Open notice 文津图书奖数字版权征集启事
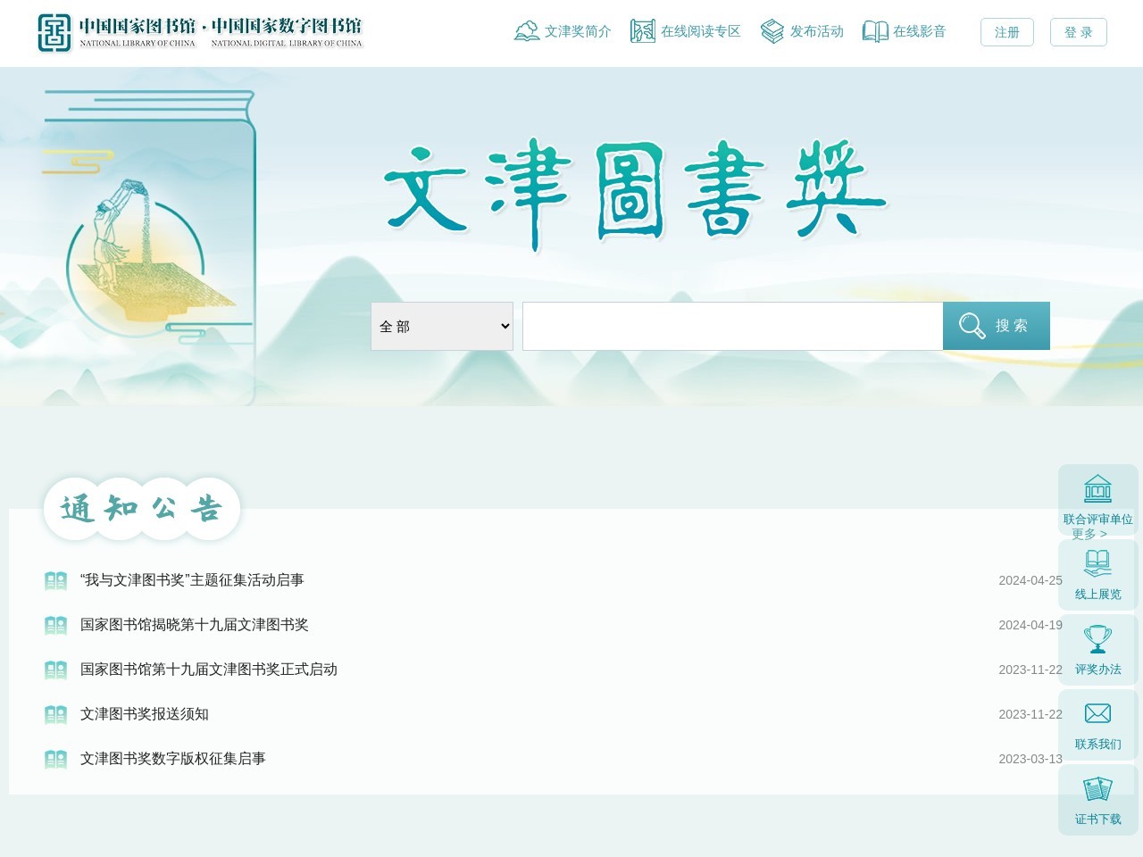The image size is (1143, 857). 173,759
